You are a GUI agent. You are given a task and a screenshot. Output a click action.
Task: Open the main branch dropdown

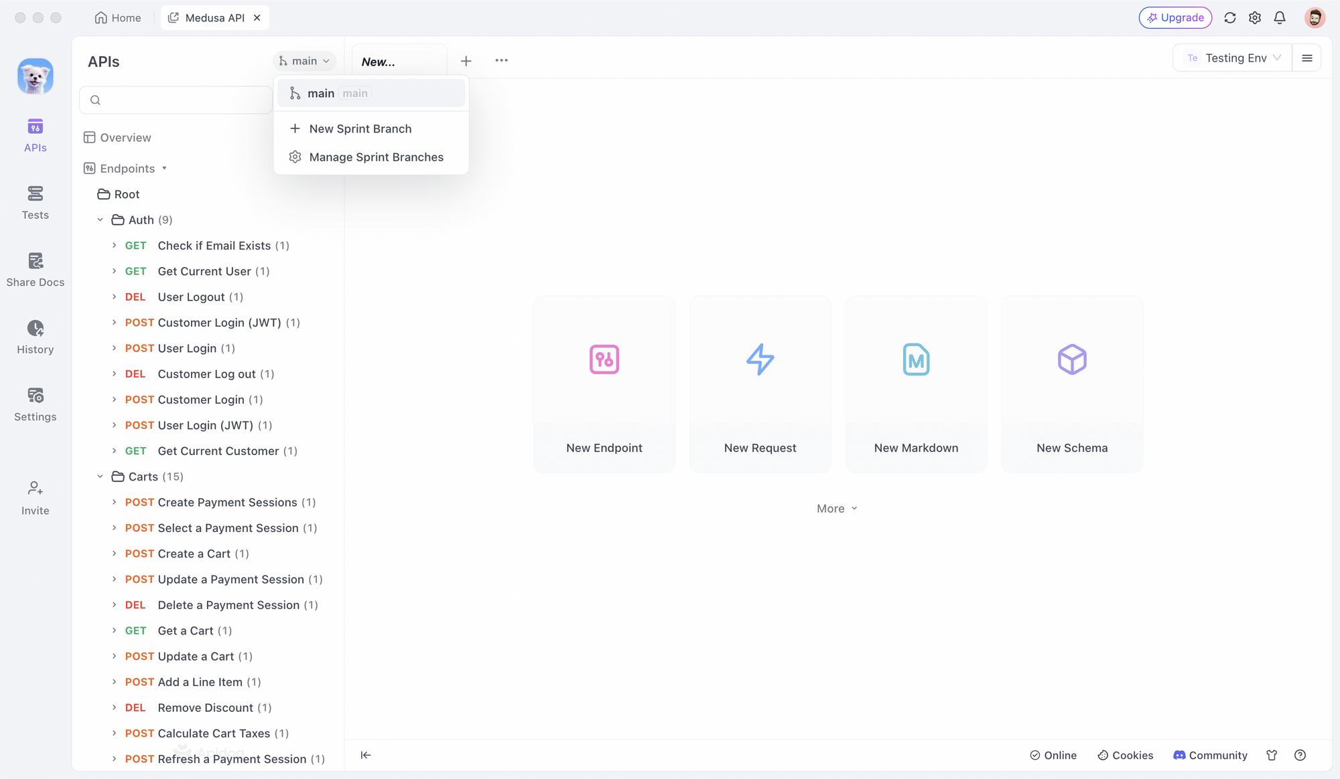305,61
